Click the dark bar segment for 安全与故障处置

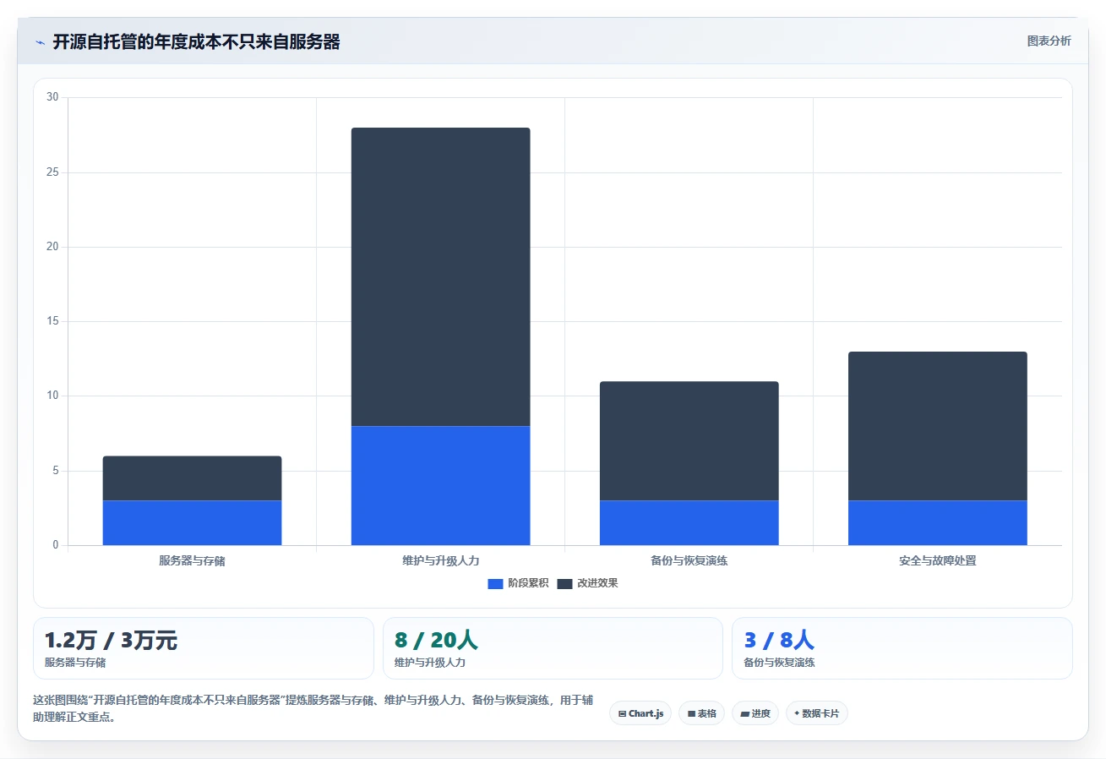(937, 426)
